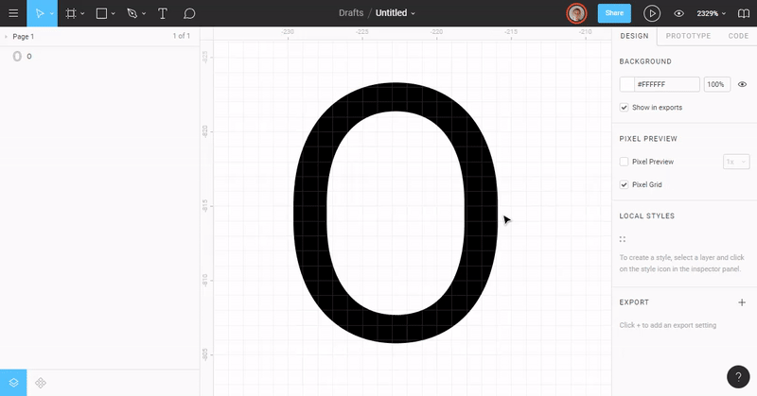Open the Frame tool dropdown arrow

coord(82,13)
